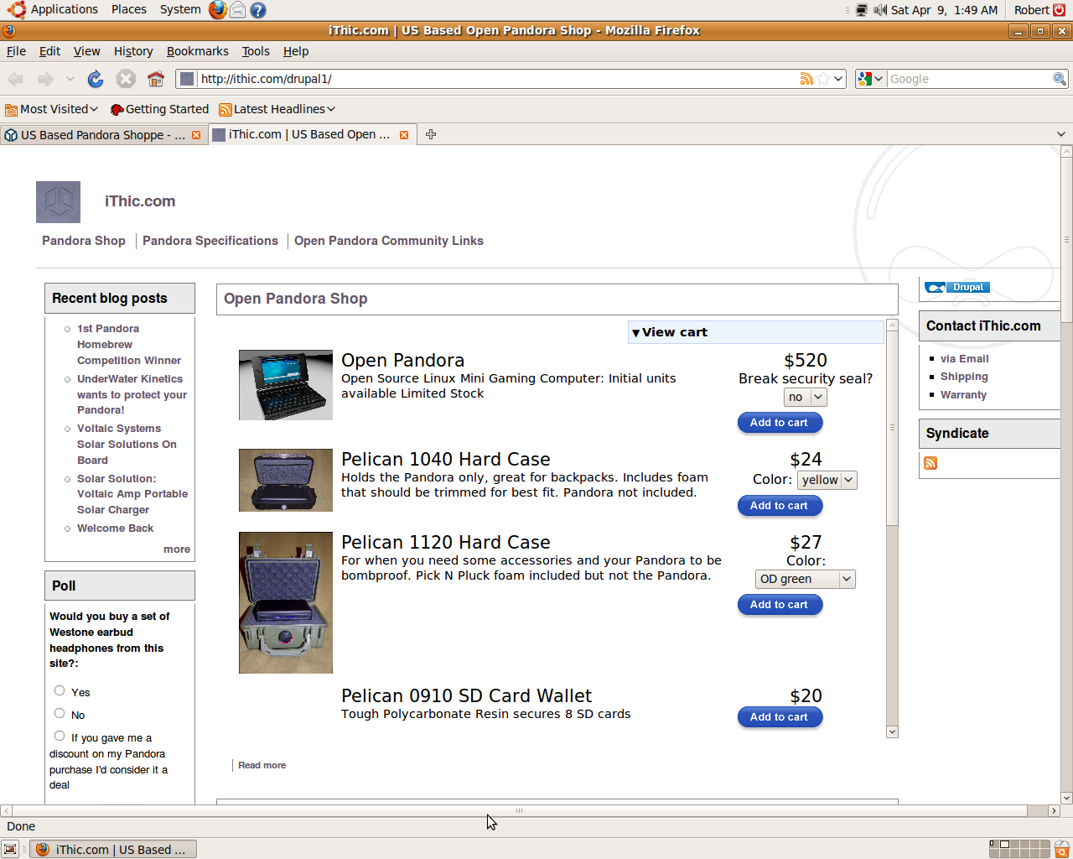
Task: Click the RSS feed icon in the address bar
Action: 806,79
